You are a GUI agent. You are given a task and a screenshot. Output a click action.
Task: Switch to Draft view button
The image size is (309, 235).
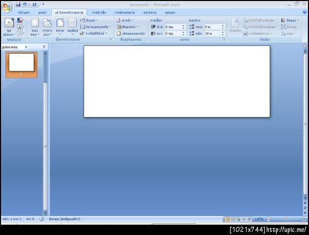(x=249, y=219)
